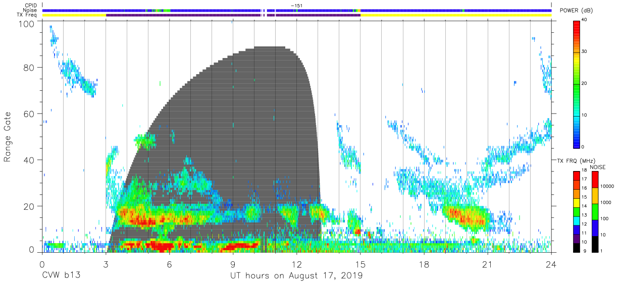Click the red swatch atop the noise legend
The width and height of the screenshot is (620, 286).
(x=595, y=179)
